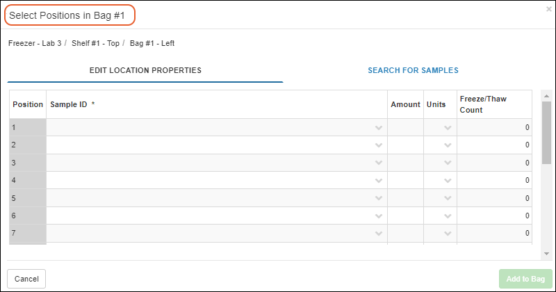The width and height of the screenshot is (556, 292).
Task: Expand Units dropdown for position 4
Action: pyautogui.click(x=448, y=181)
